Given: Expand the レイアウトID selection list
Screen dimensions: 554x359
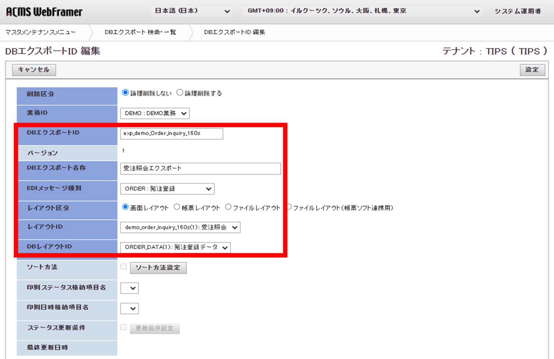Looking at the screenshot, I should point(181,227).
